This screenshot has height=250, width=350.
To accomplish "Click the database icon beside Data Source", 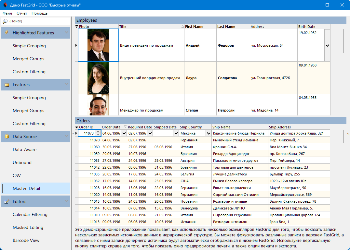I will pos(7,137).
